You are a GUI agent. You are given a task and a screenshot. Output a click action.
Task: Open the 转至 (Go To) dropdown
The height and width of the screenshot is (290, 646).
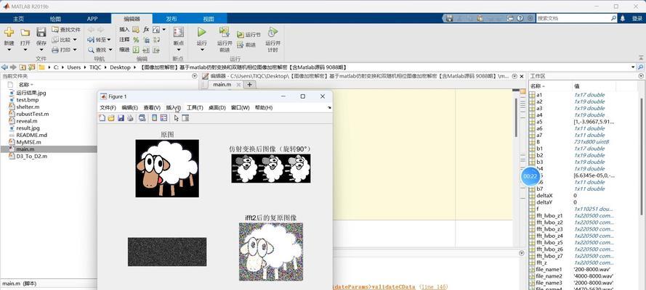tap(99, 40)
